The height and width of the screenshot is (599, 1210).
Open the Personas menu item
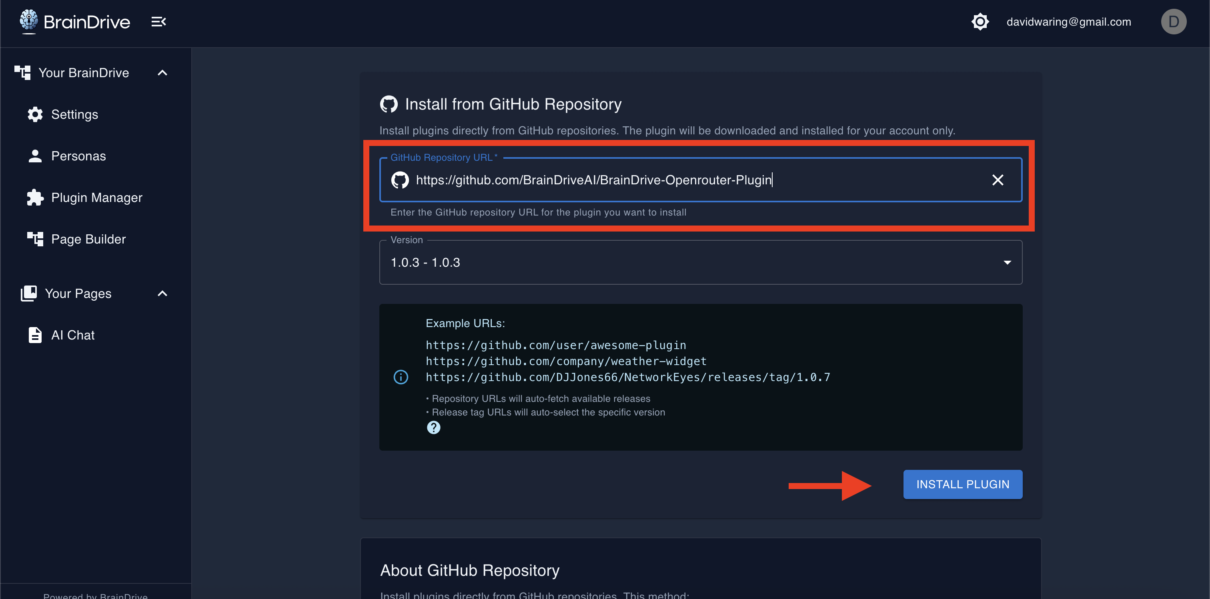[78, 156]
